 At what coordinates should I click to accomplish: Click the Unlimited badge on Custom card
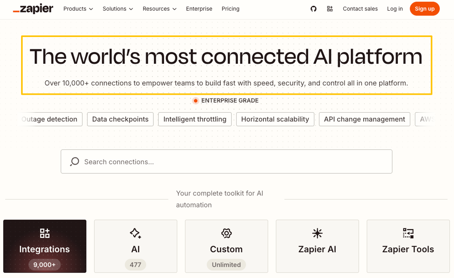click(226, 265)
